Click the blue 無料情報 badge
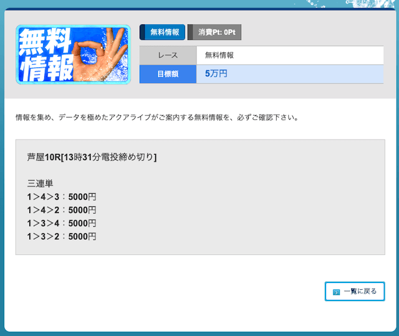 162,32
